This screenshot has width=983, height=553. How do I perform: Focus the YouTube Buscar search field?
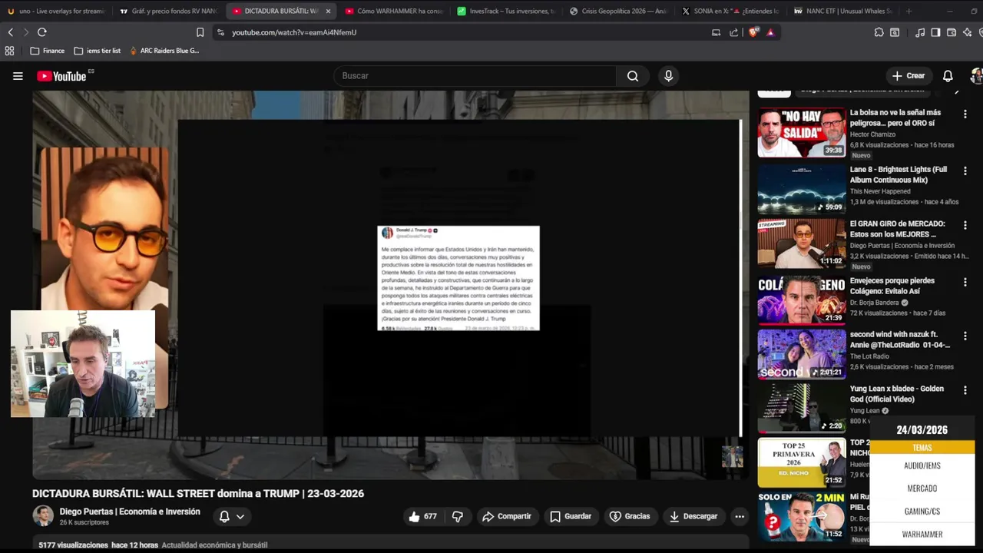[475, 76]
